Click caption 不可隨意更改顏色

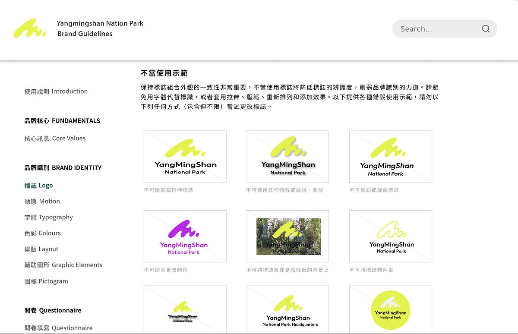click(x=166, y=270)
